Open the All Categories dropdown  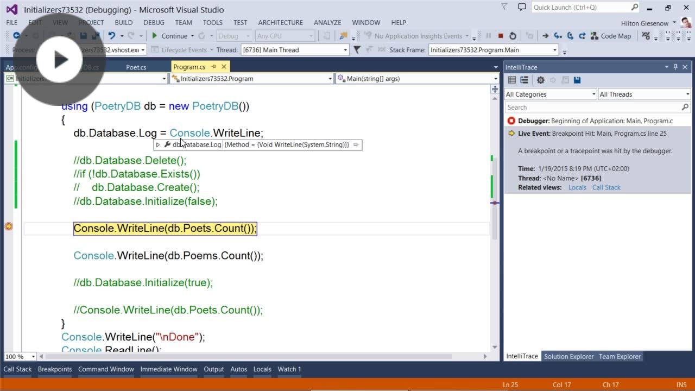551,94
